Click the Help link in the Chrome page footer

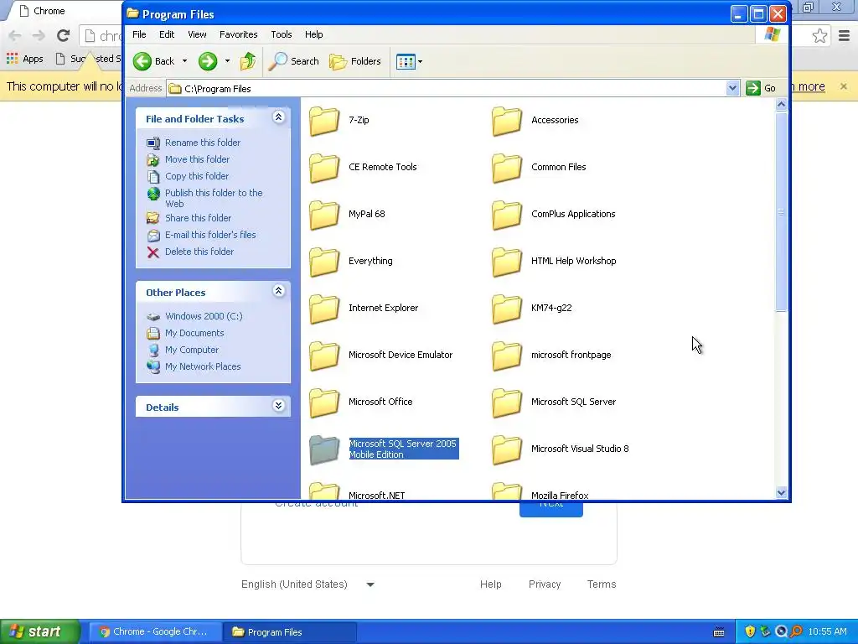[490, 584]
